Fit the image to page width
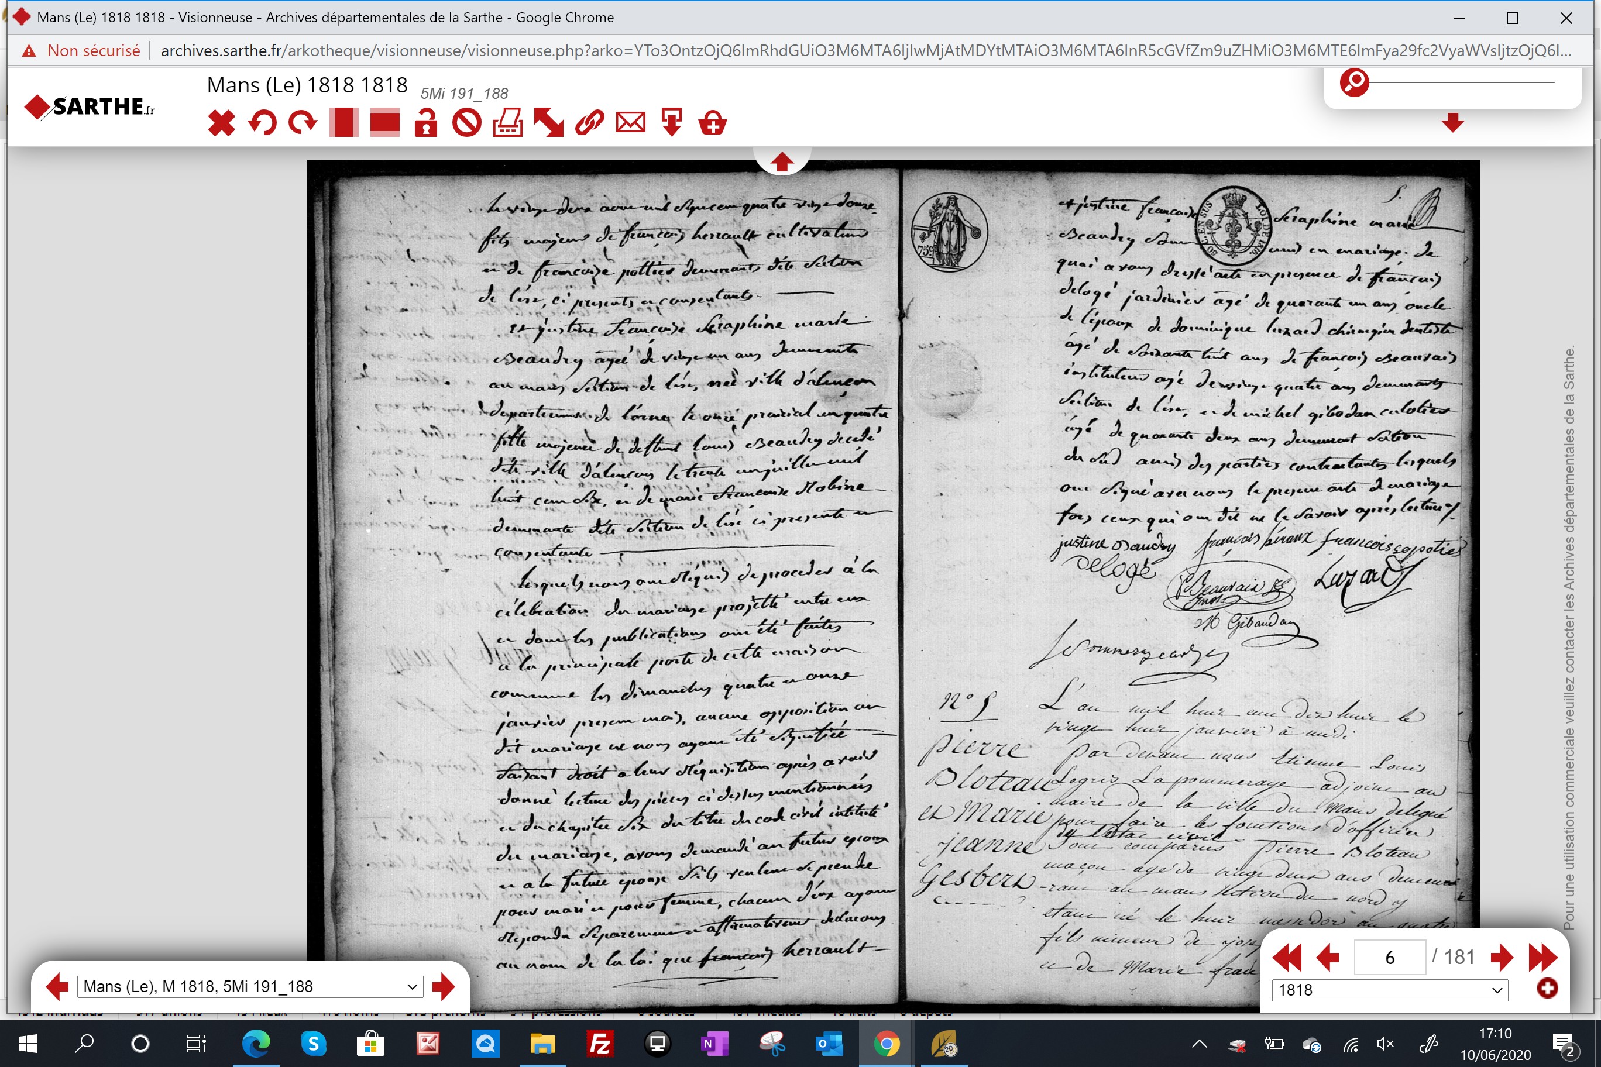1601x1067 pixels. (384, 123)
